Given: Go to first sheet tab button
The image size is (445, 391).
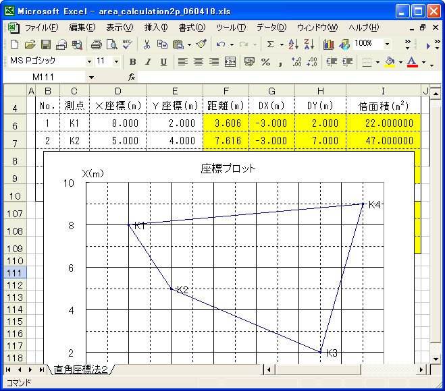Looking at the screenshot, I should tap(8, 369).
